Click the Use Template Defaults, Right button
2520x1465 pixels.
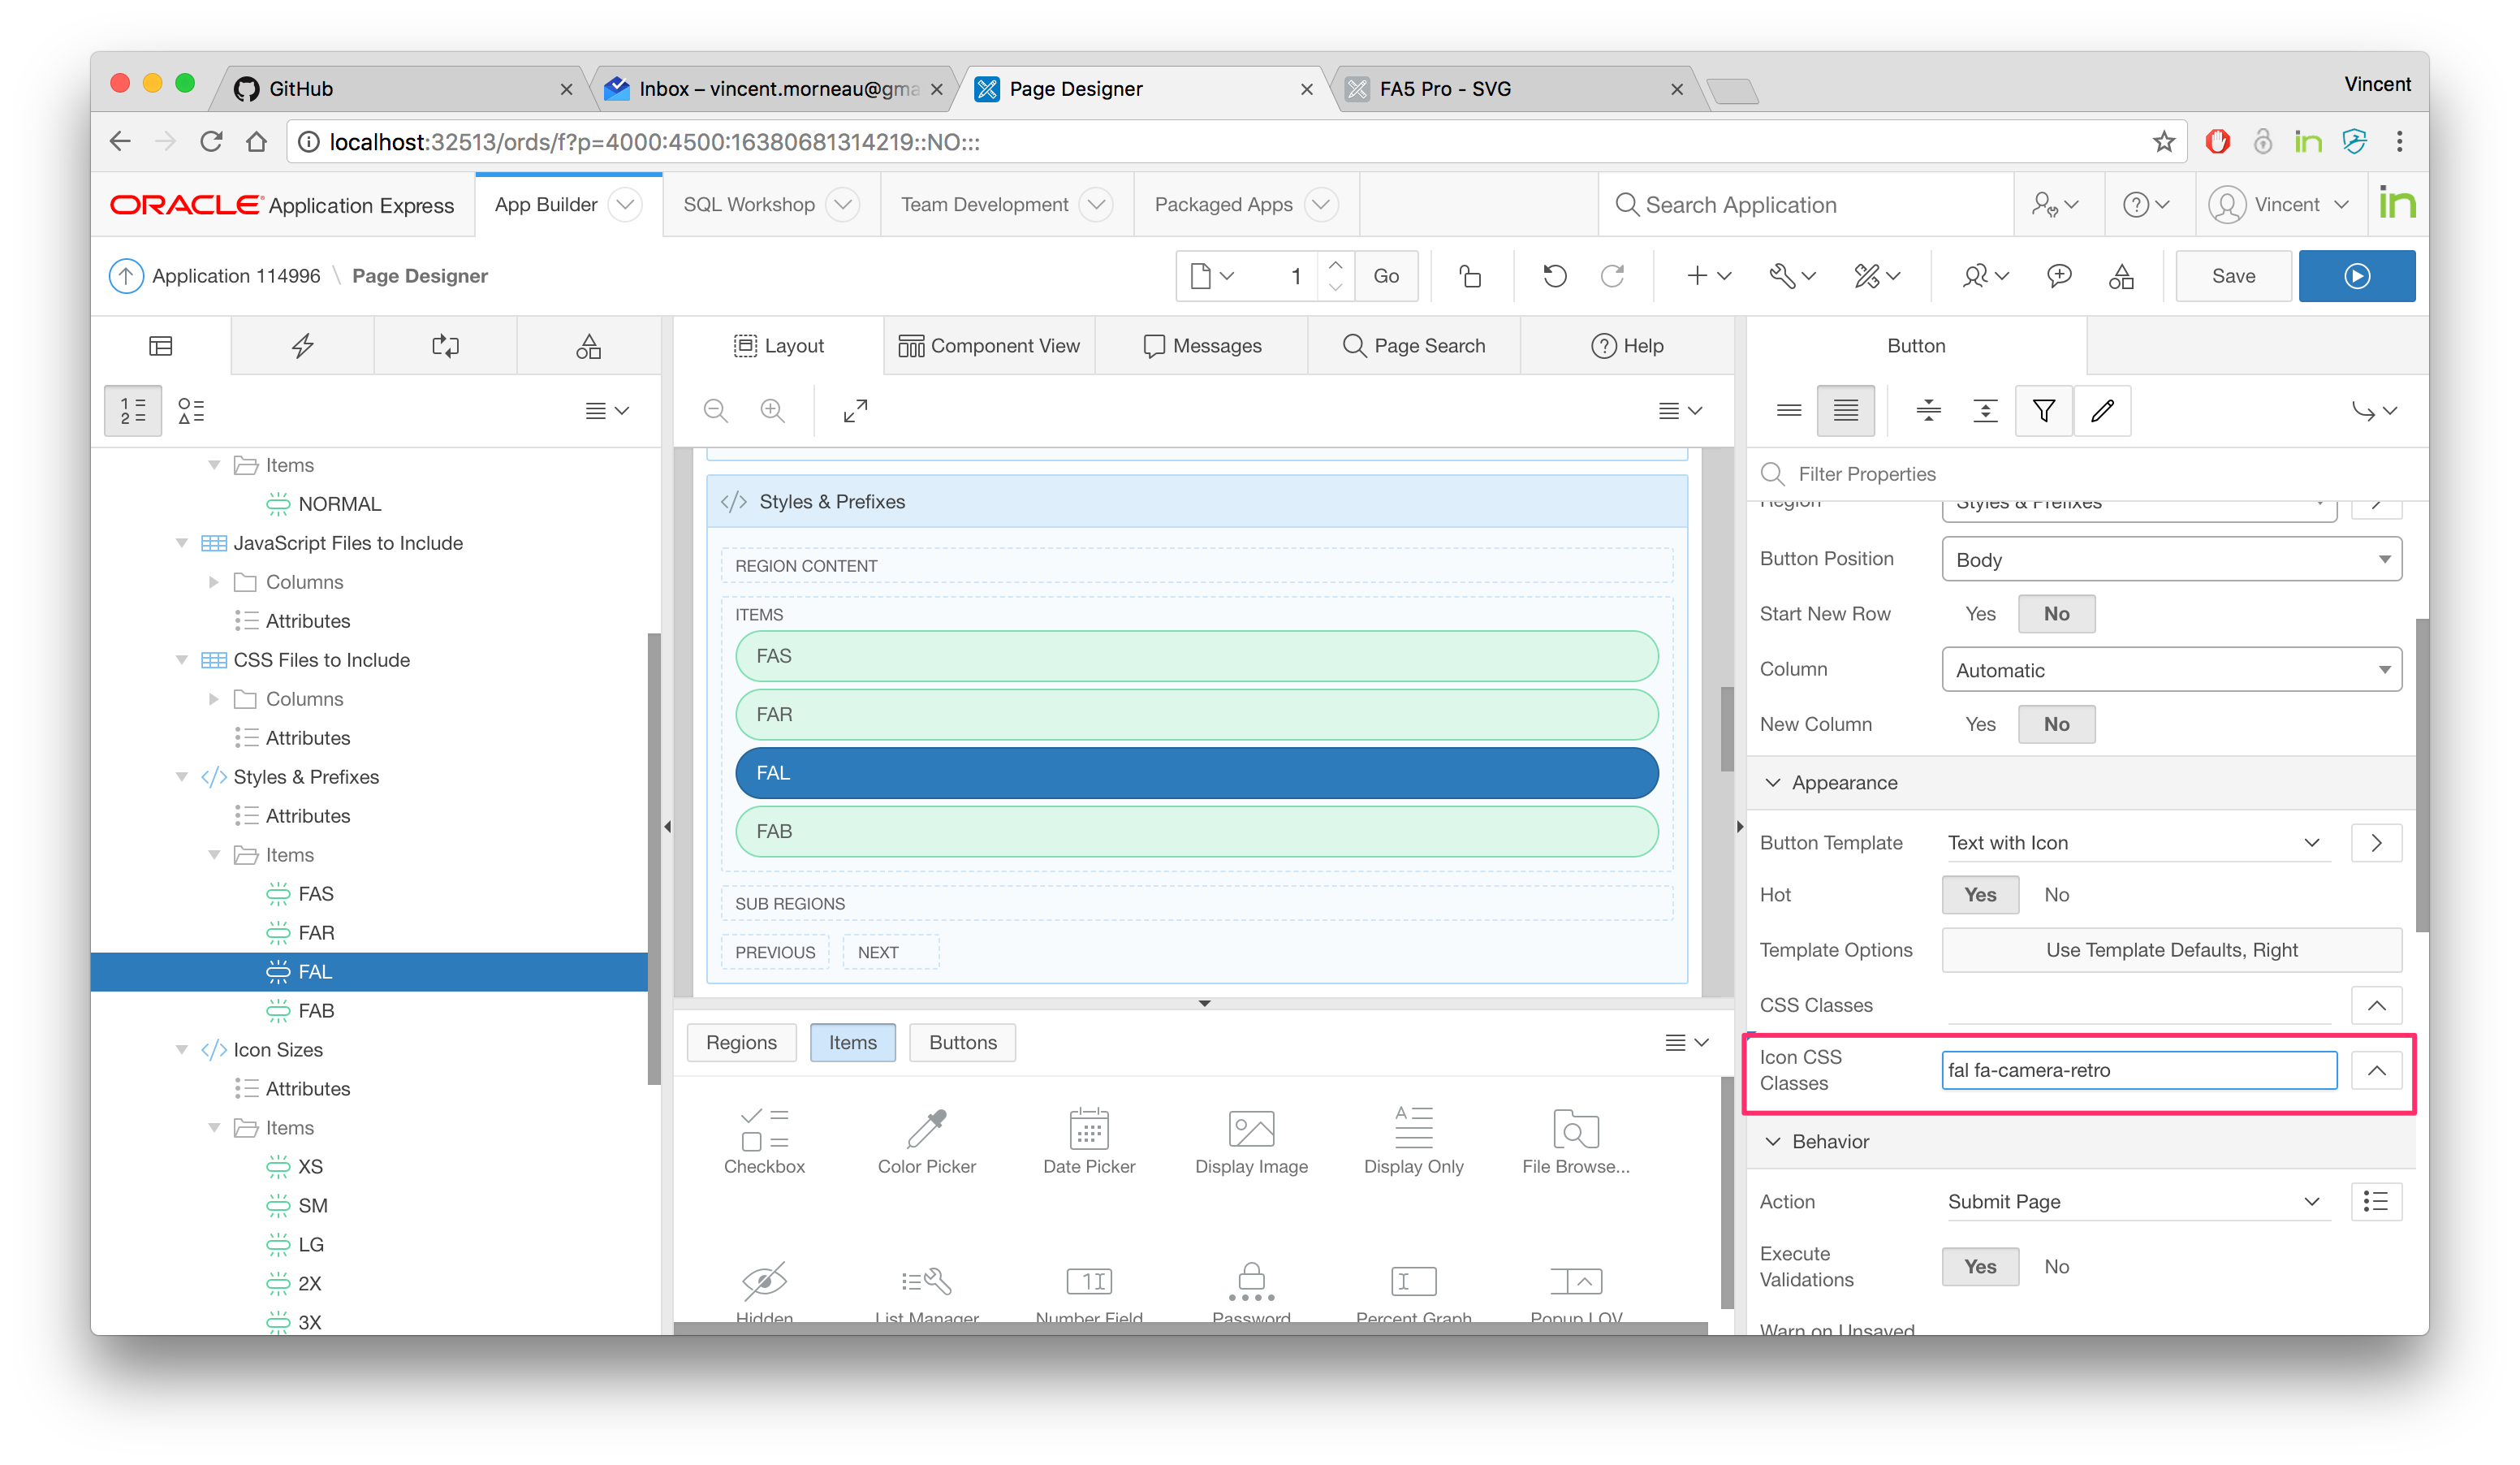2171,950
